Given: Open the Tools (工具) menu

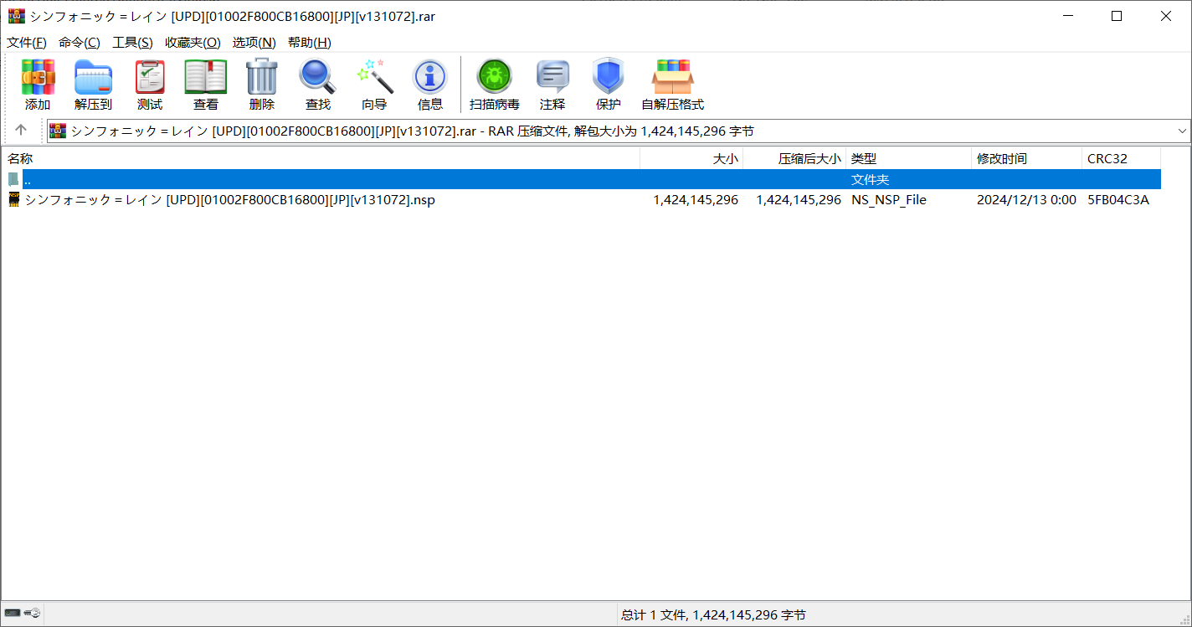Looking at the screenshot, I should (x=132, y=43).
